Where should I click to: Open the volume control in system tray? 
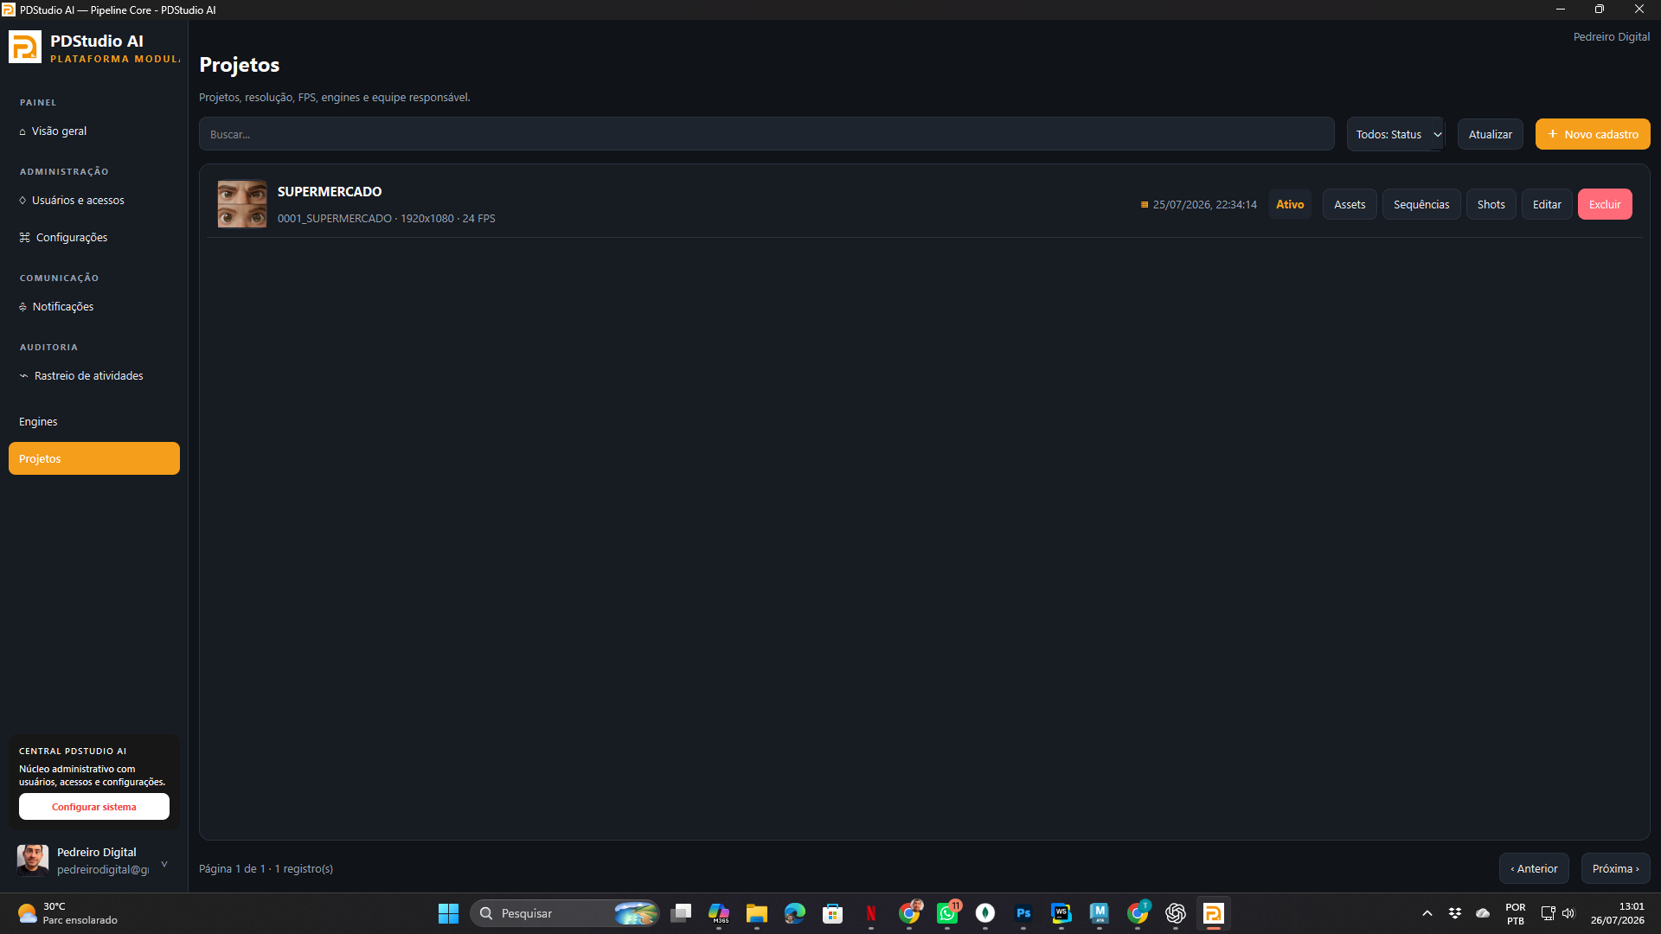click(1568, 913)
